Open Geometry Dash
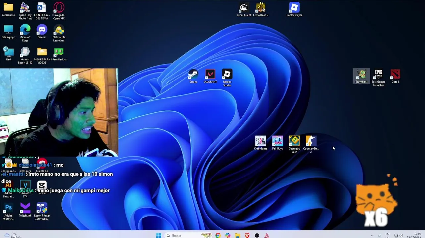 pyautogui.click(x=294, y=144)
